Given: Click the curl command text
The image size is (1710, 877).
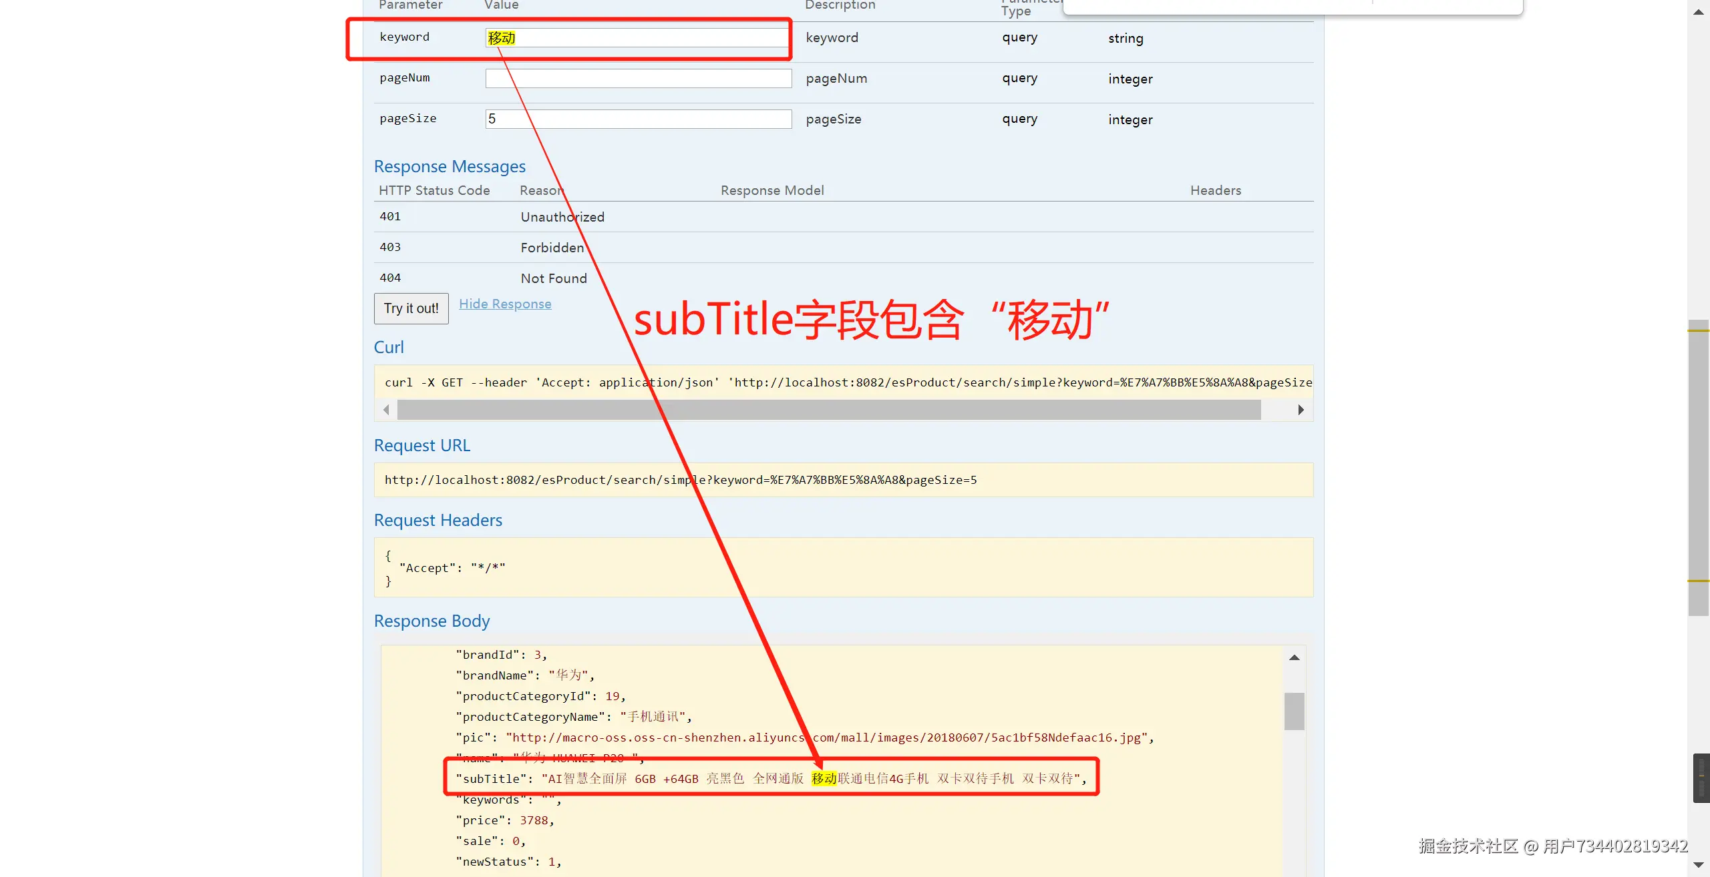Looking at the screenshot, I should coord(848,382).
